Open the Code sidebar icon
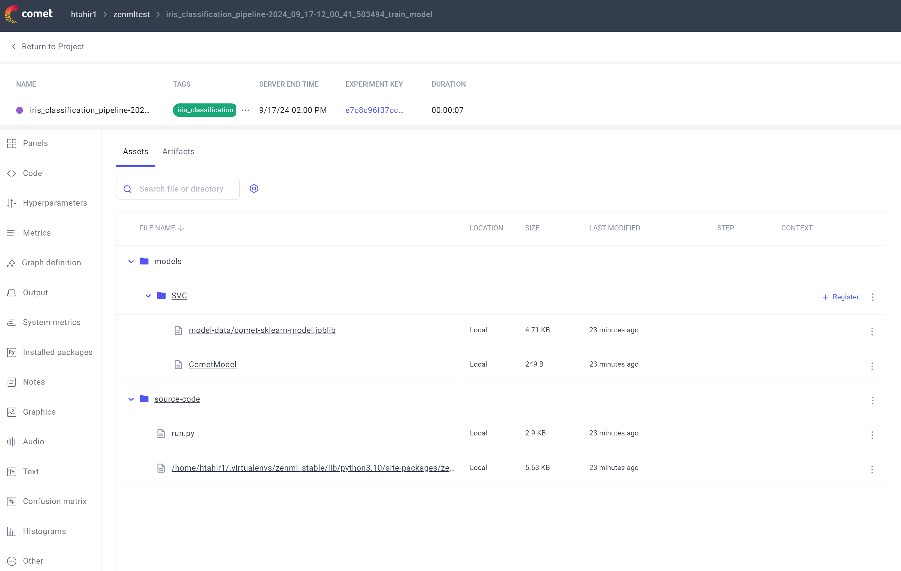901x571 pixels. coord(12,174)
